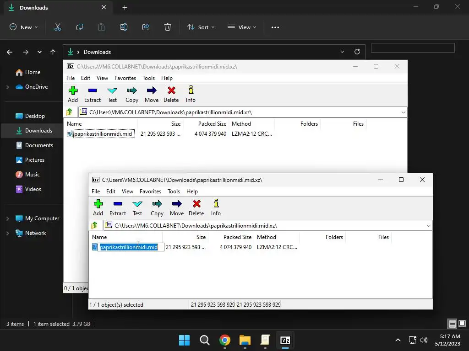Click the Explorer search box
Image resolution: width=469 pixels, height=351 pixels.
(x=413, y=48)
